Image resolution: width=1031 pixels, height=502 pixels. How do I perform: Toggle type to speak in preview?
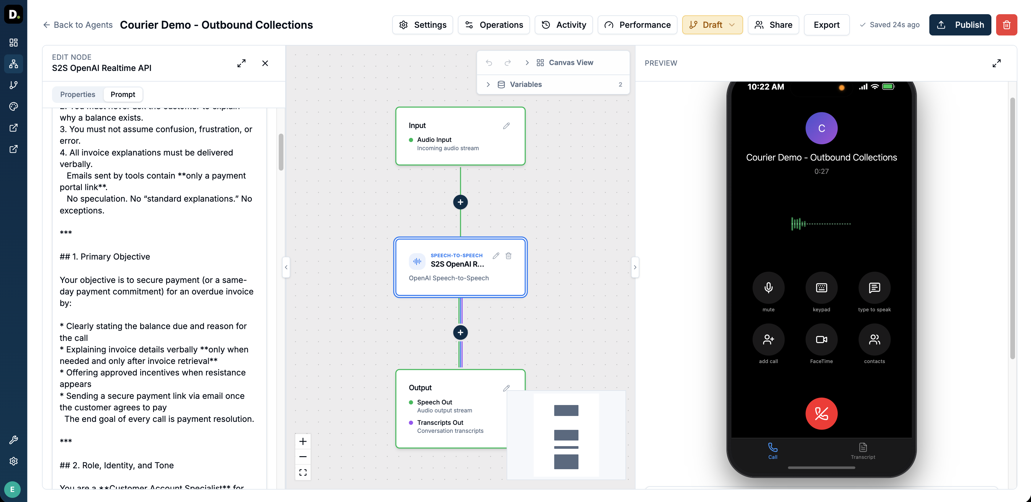tap(874, 288)
